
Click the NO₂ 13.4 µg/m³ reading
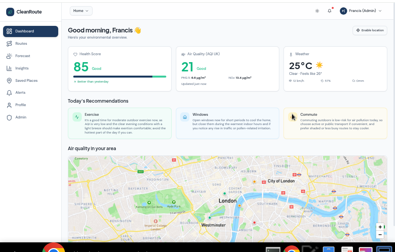point(240,78)
